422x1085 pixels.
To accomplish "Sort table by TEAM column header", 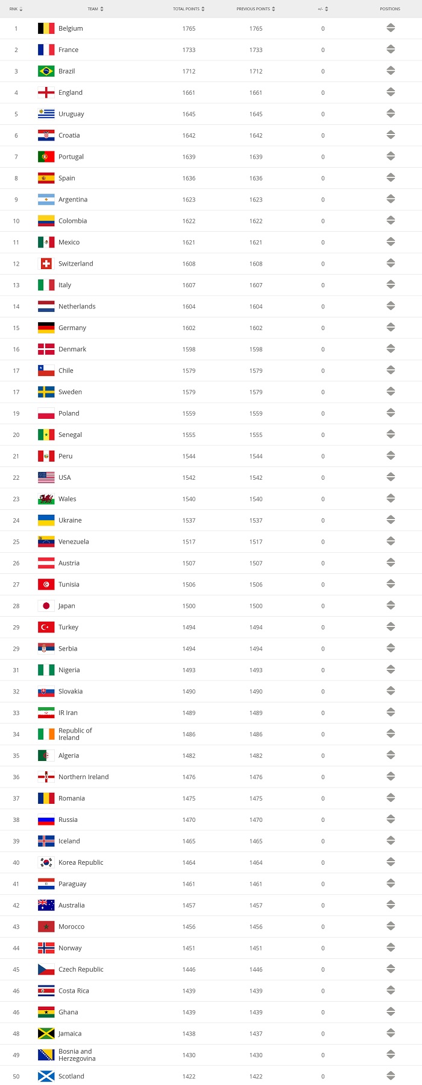I will pos(95,9).
